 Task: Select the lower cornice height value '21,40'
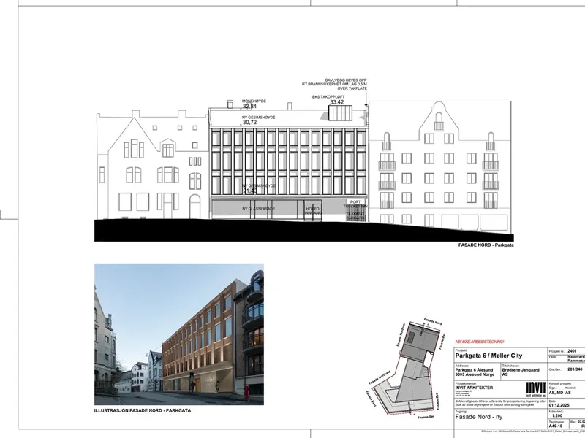[249, 191]
